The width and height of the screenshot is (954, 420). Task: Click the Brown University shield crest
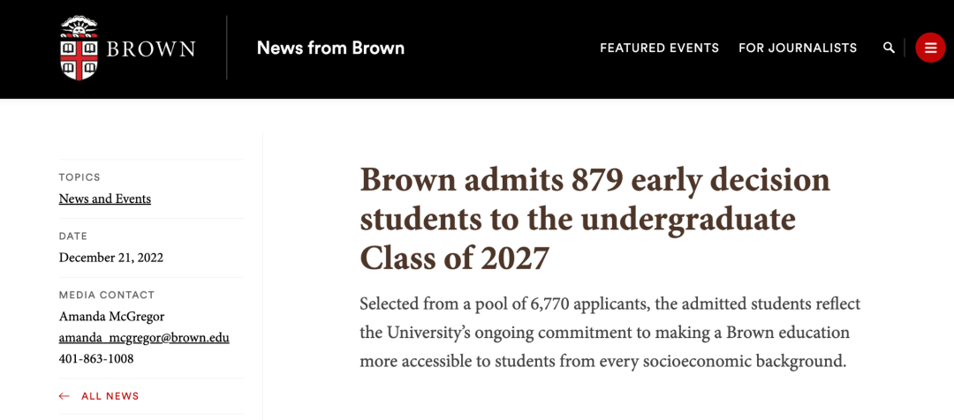[79, 48]
